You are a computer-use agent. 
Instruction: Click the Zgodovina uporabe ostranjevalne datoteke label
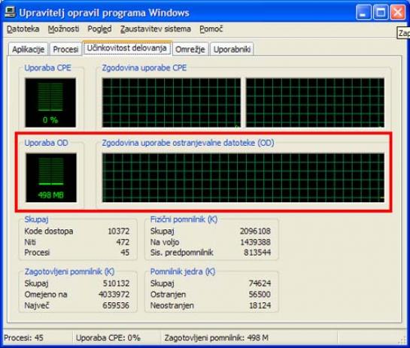pos(188,143)
